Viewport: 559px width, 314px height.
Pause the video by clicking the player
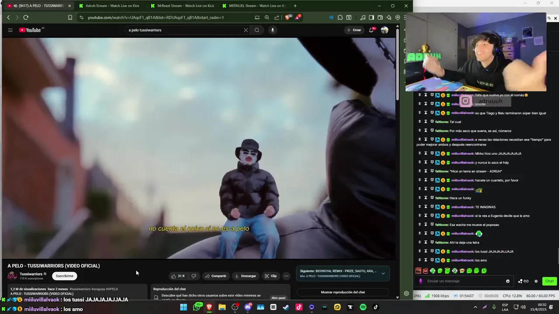point(199,148)
